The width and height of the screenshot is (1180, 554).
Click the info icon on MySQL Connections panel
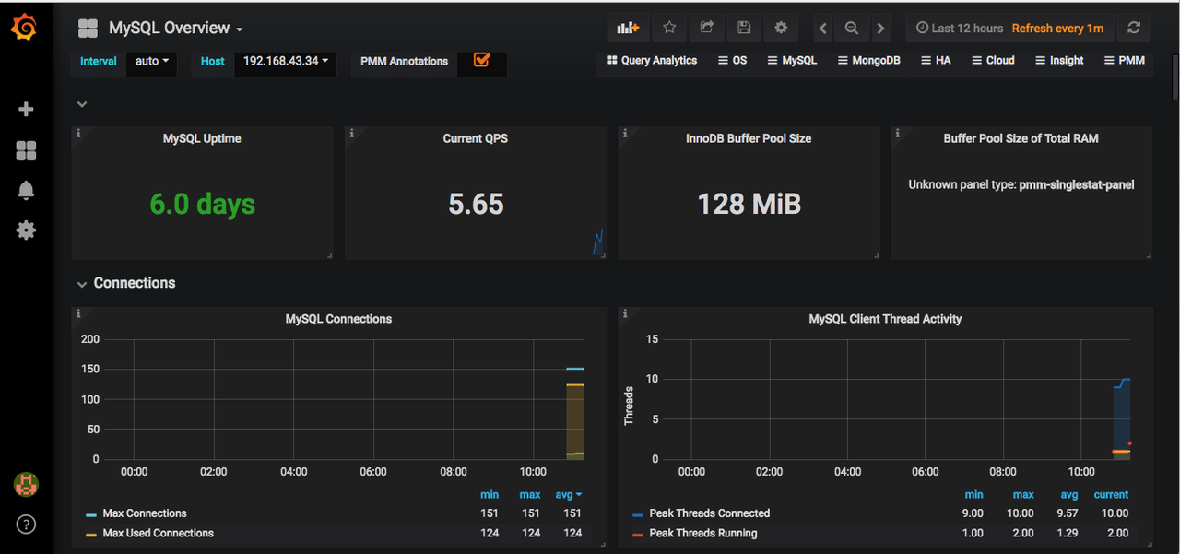tap(78, 313)
